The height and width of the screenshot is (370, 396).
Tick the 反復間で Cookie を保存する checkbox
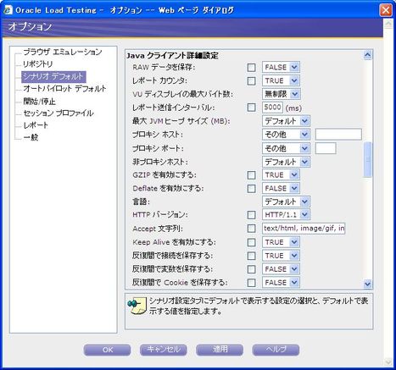(251, 283)
